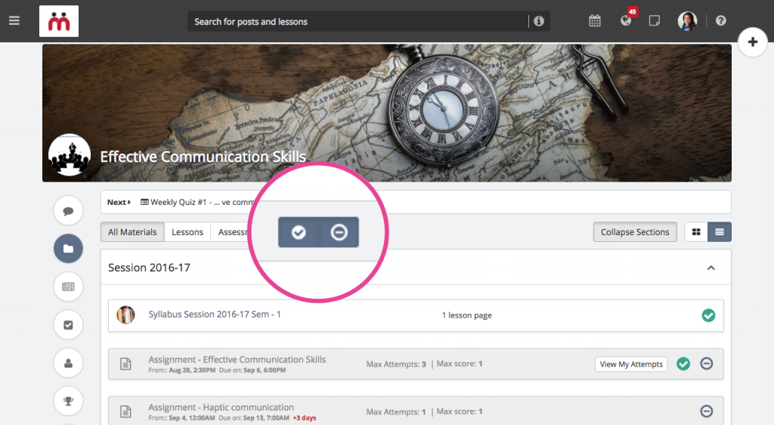
Task: Collapse the Session 2016-17 section chevron
Action: click(711, 268)
